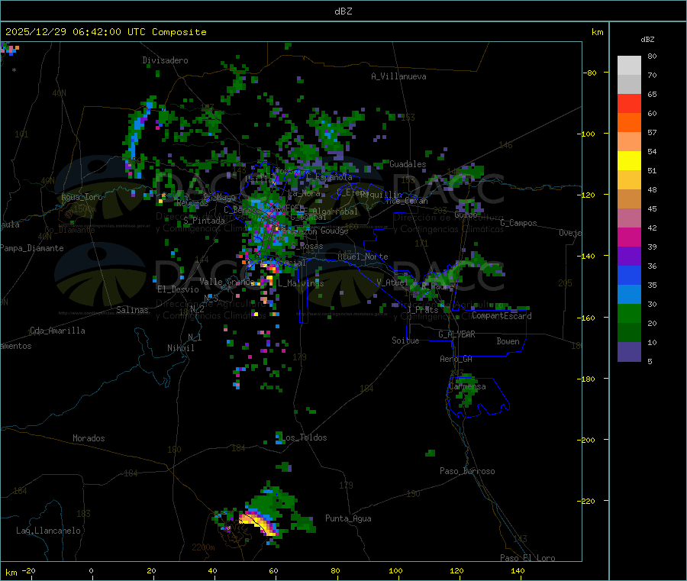Click the dBZ title at top
Viewport: 687px width, 581px height.
[x=343, y=11]
